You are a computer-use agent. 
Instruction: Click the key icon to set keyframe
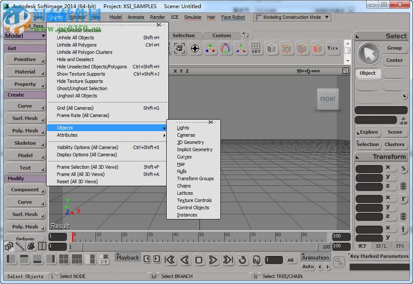tap(338, 262)
